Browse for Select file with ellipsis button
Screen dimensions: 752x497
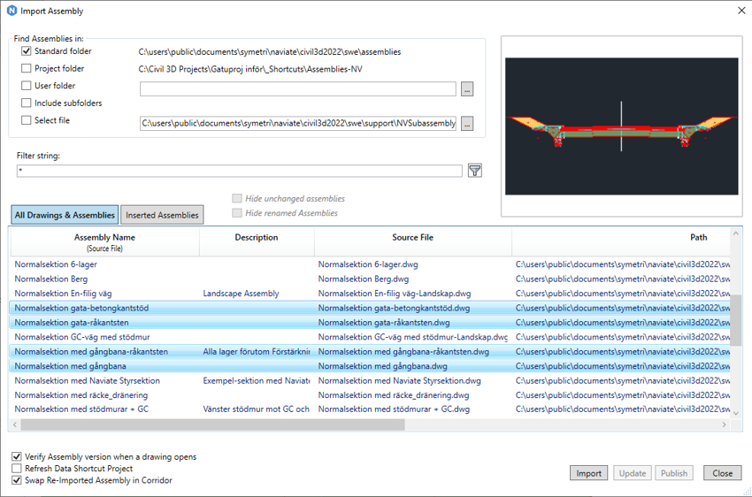click(x=466, y=124)
